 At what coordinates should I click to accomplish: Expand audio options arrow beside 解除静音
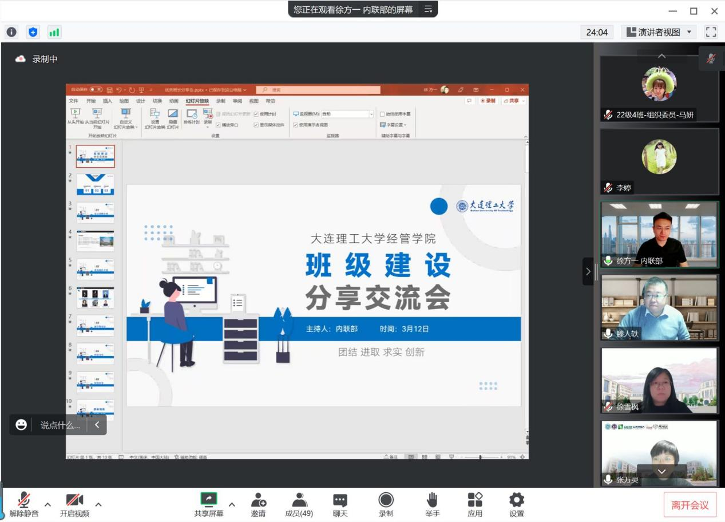pos(47,504)
